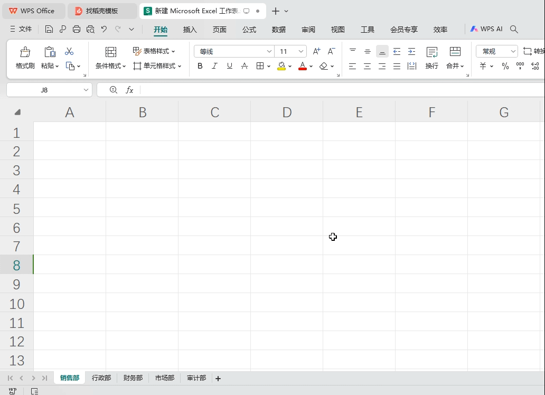This screenshot has height=395, width=545.
Task: Click the currency format yen icon
Action: point(483,66)
